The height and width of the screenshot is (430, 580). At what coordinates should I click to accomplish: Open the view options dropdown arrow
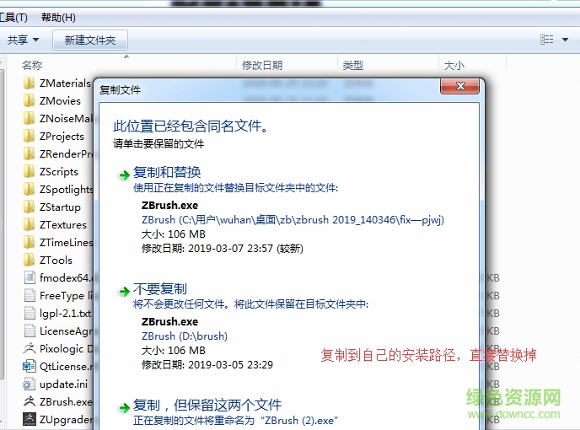tap(565, 40)
